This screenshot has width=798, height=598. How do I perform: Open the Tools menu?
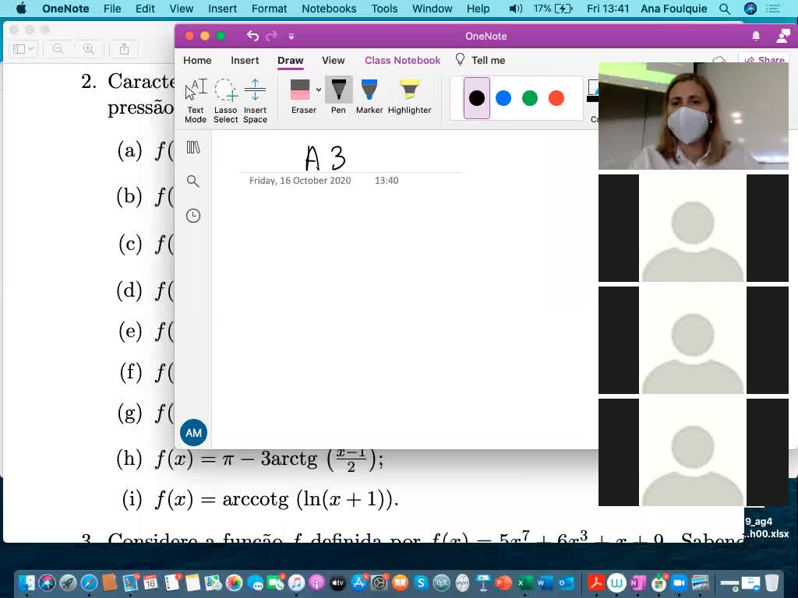pos(384,9)
